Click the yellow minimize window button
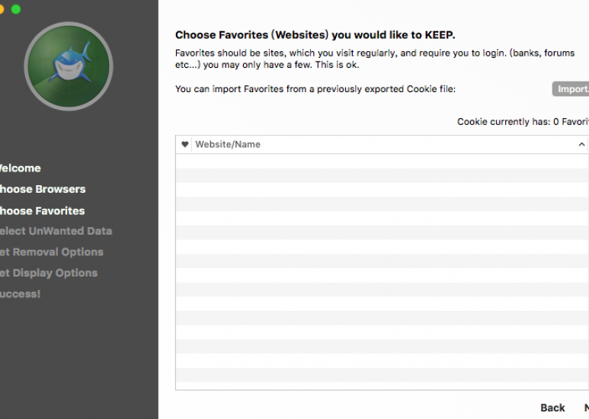The image size is (589, 419). (1, 9)
